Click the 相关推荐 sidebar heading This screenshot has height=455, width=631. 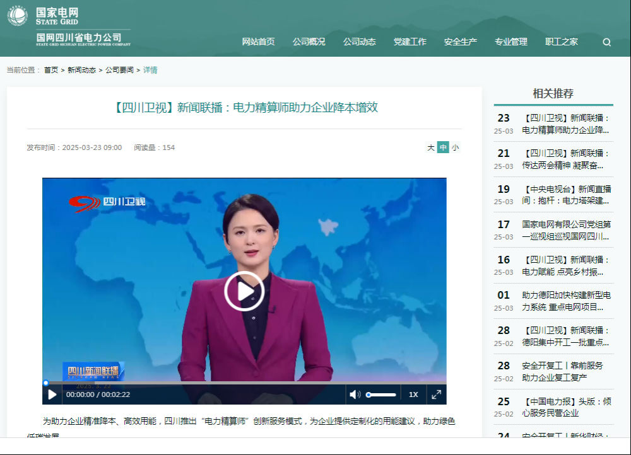(x=553, y=94)
